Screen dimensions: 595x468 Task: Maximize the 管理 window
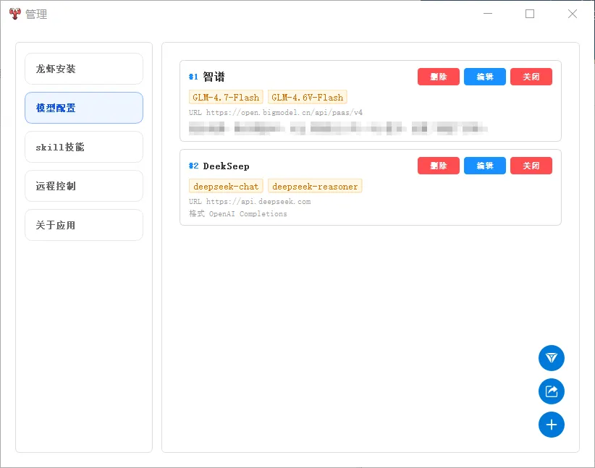coord(530,14)
